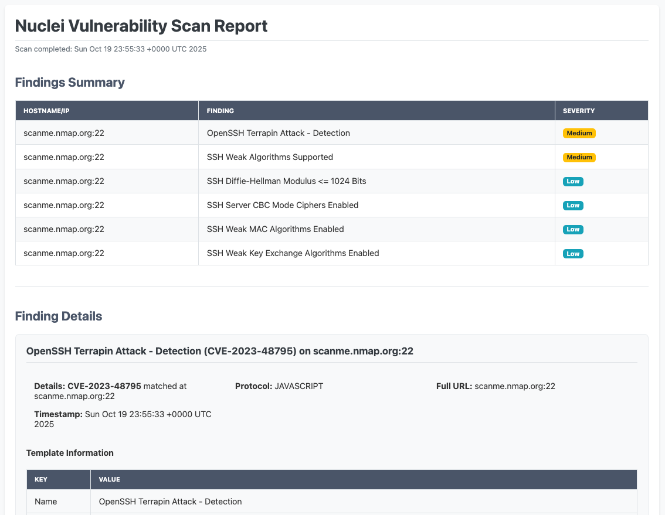Click the Nuclei Vulnerability Scan Report title
This screenshot has width=665, height=515.
click(141, 26)
